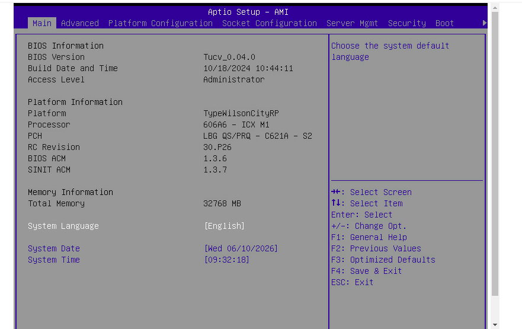
Task: Click the PCH label
Action: 35,136
